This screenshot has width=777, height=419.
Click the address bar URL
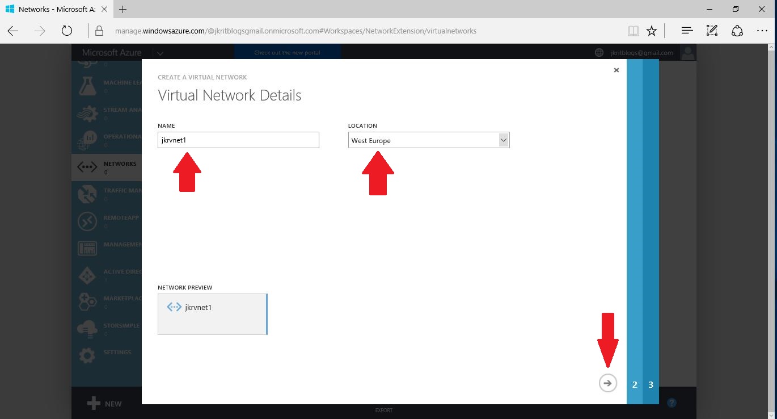(295, 31)
